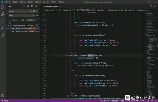Open notifications bell in status bar

tap(156, 101)
